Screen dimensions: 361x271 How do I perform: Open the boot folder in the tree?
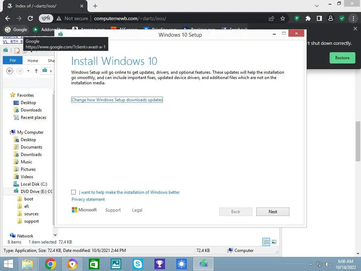25,199
